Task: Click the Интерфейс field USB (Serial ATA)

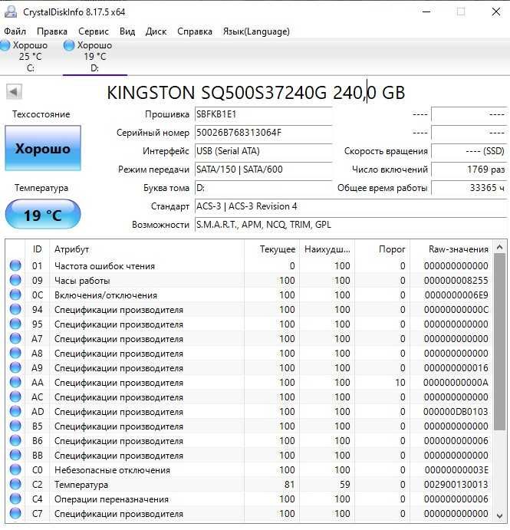Action: point(263,151)
